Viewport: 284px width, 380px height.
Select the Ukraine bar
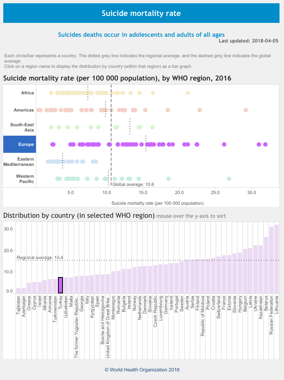256,269
